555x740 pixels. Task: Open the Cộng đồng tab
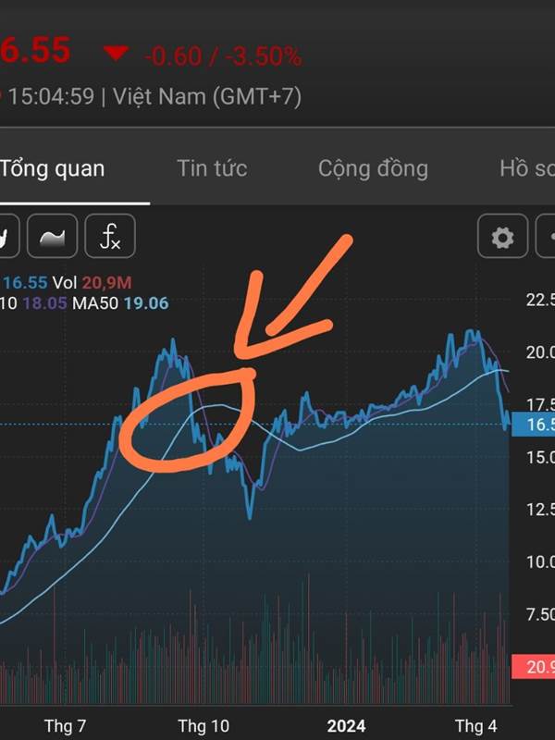(373, 168)
